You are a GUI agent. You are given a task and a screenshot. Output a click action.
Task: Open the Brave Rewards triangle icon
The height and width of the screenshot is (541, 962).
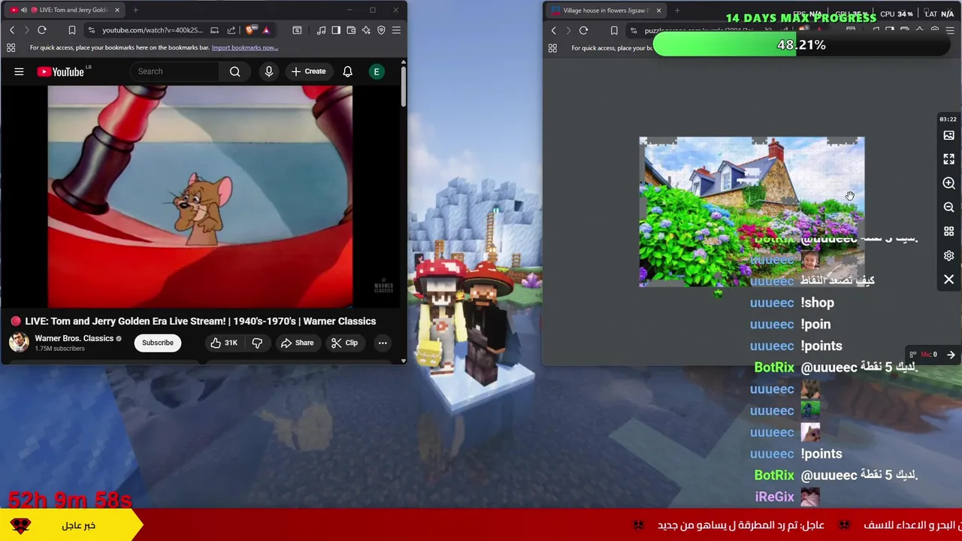pyautogui.click(x=265, y=30)
